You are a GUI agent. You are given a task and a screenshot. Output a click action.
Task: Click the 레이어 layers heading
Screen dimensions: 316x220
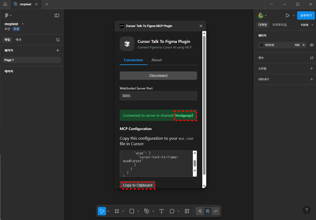9,71
